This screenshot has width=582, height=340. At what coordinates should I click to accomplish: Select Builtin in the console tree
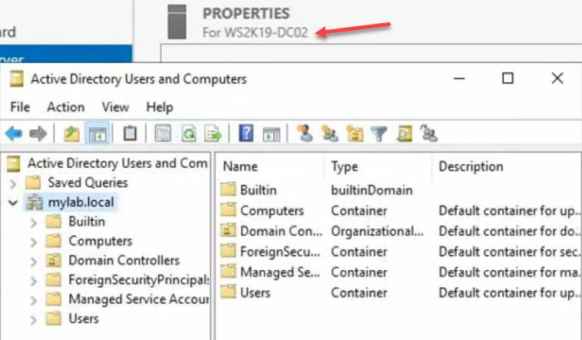pos(87,222)
